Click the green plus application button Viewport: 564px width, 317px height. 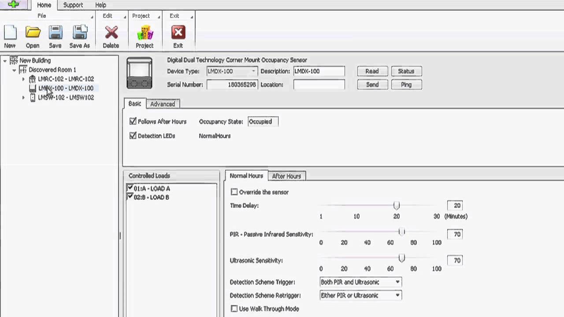point(14,4)
